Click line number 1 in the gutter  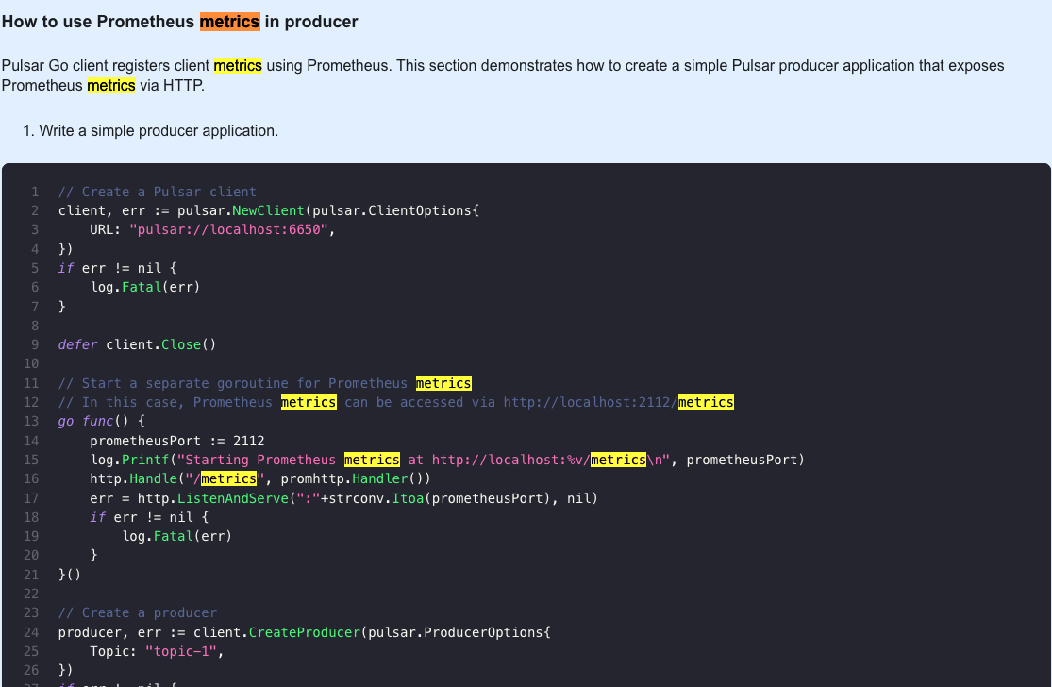tap(35, 192)
